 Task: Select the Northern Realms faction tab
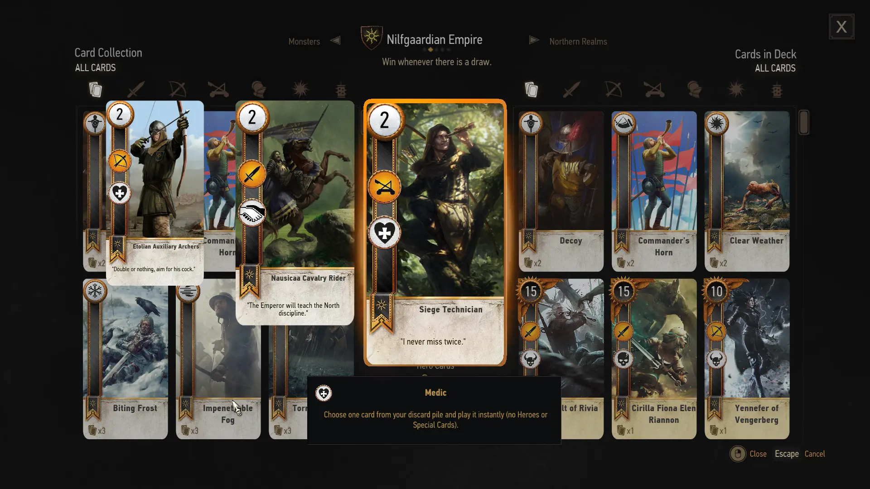coord(578,42)
